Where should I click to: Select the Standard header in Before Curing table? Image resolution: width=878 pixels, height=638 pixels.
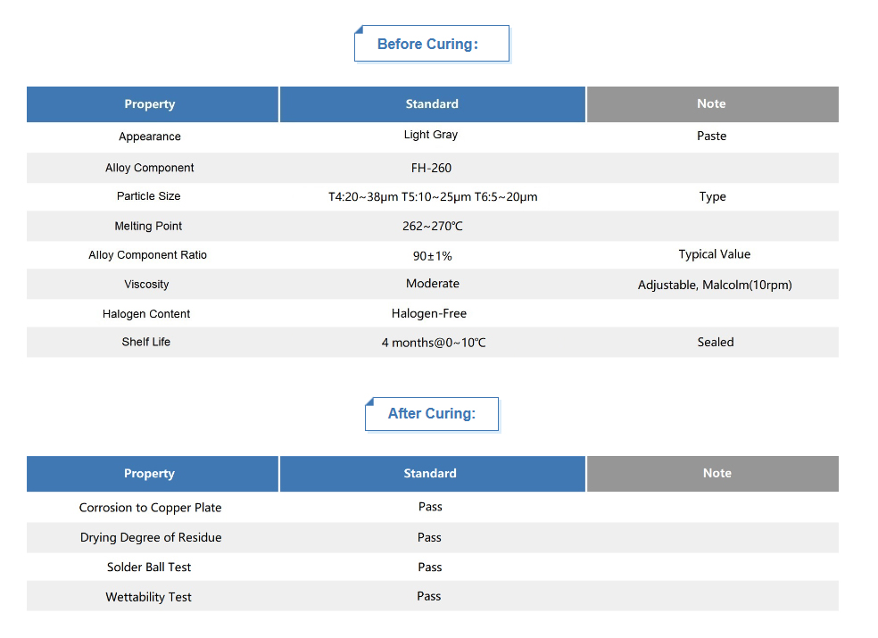click(432, 104)
